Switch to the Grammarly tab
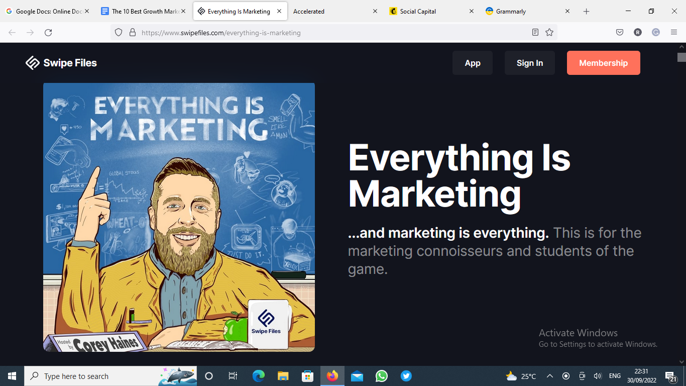 [528, 11]
